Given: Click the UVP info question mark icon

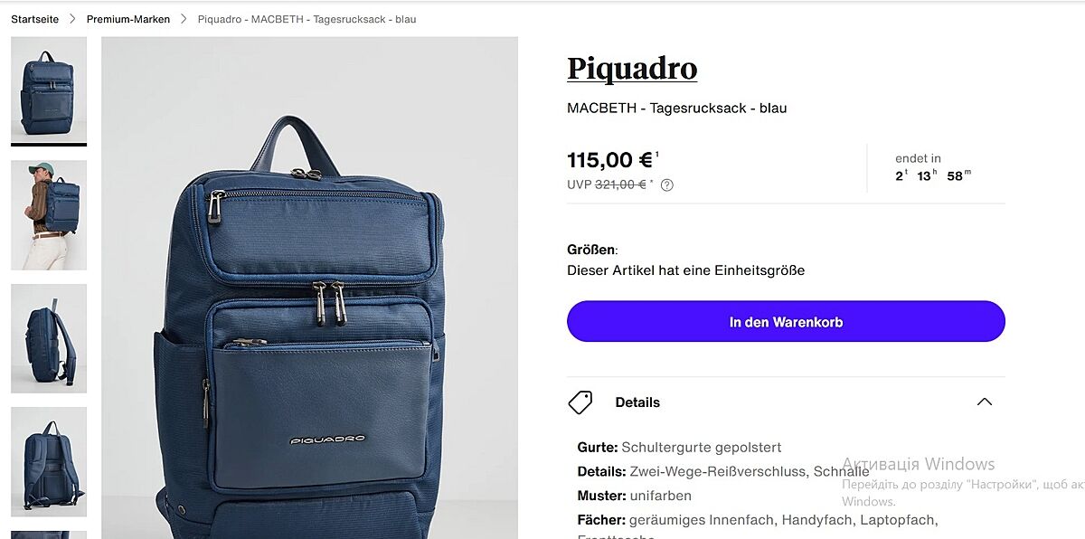Looking at the screenshot, I should pyautogui.click(x=667, y=185).
